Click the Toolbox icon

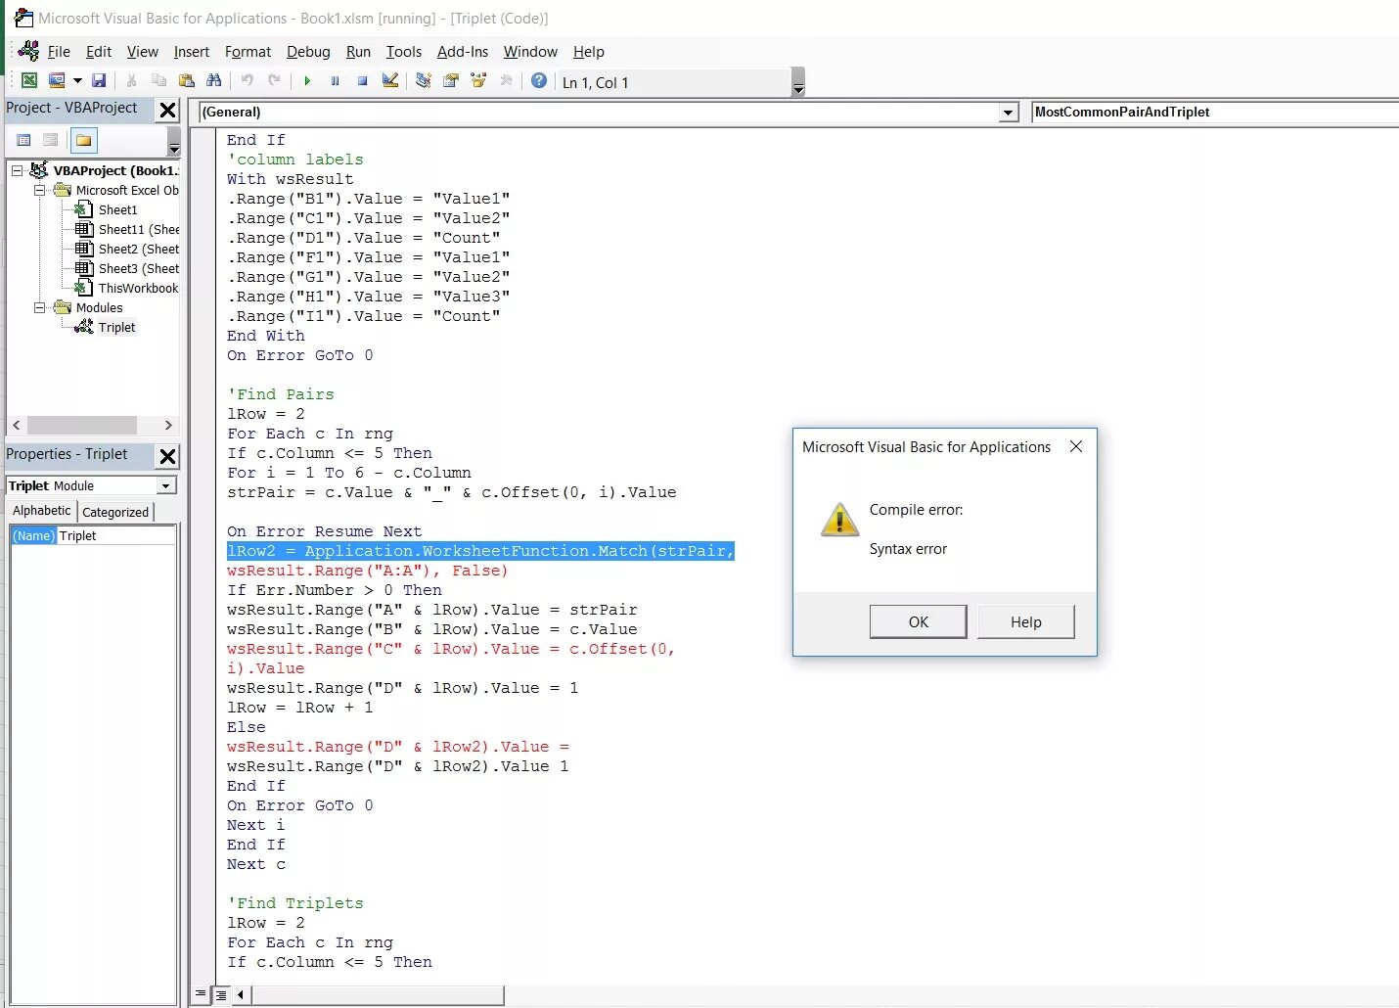(x=506, y=81)
